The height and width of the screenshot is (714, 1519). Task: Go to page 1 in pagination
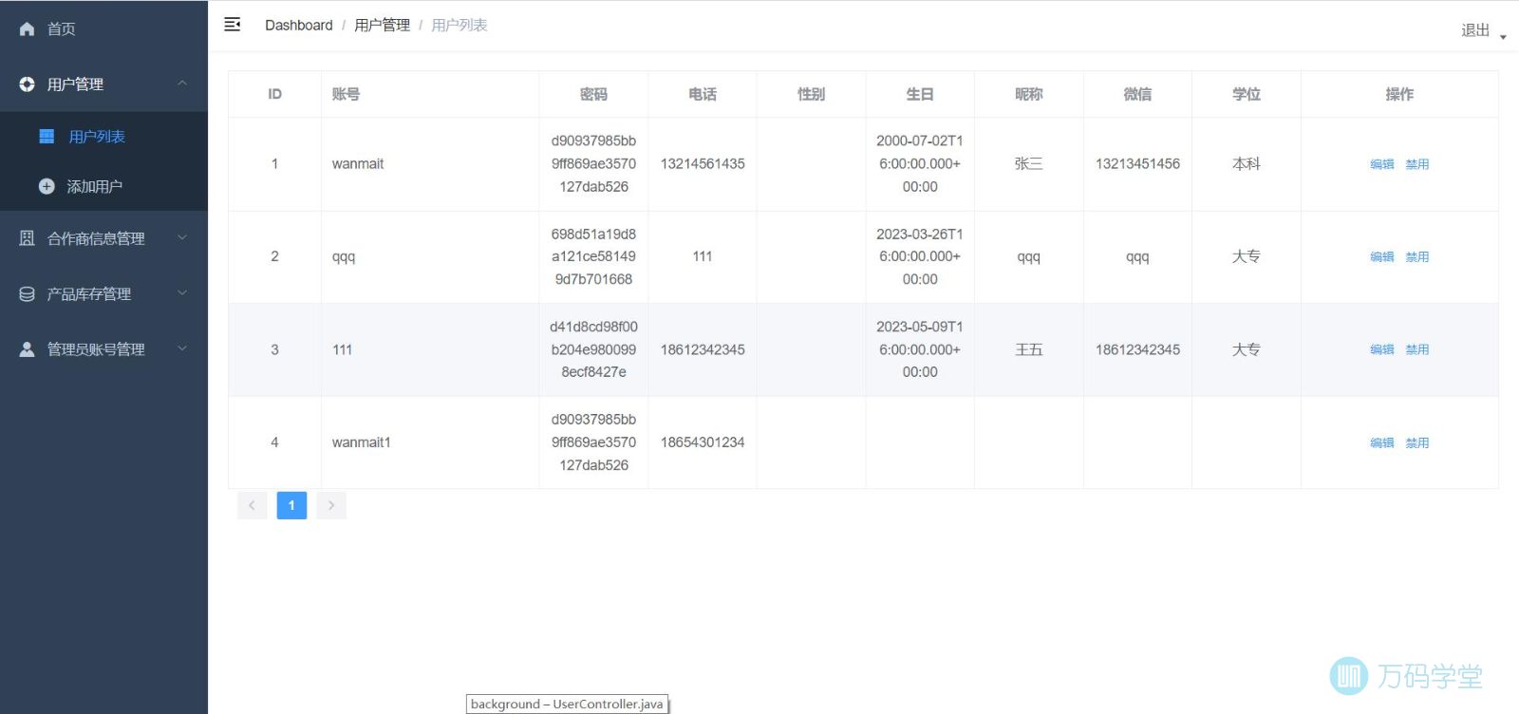[x=291, y=505]
